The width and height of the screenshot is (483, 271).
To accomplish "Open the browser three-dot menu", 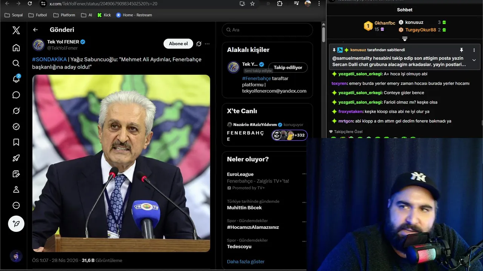I will (320, 3).
